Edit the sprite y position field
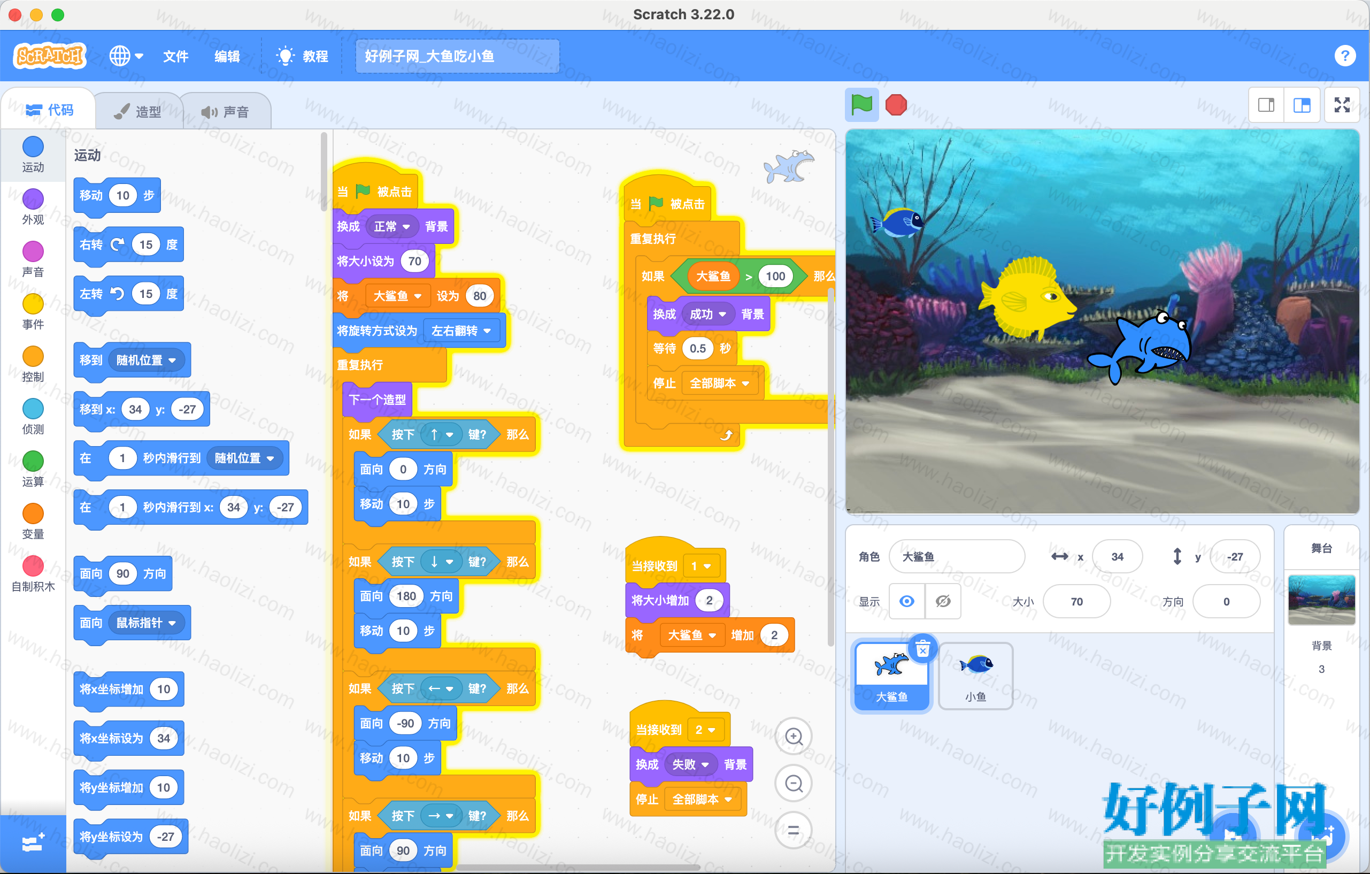This screenshot has width=1370, height=874. coord(1234,556)
